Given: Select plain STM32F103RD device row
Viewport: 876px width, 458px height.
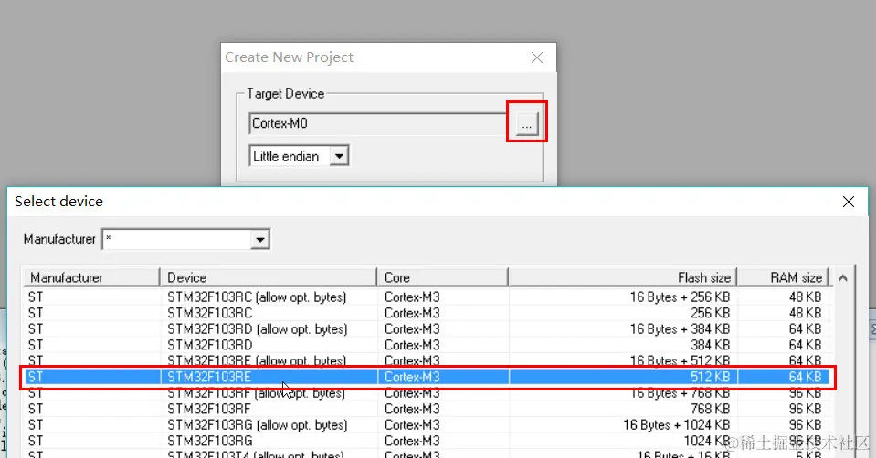Looking at the screenshot, I should coord(427,345).
